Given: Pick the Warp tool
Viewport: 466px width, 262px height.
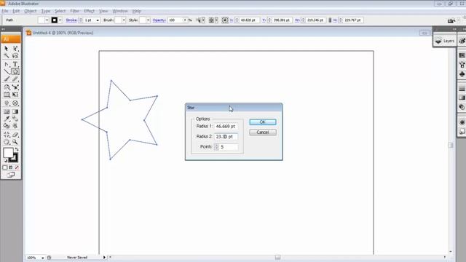Looking at the screenshot, I should [7, 95].
